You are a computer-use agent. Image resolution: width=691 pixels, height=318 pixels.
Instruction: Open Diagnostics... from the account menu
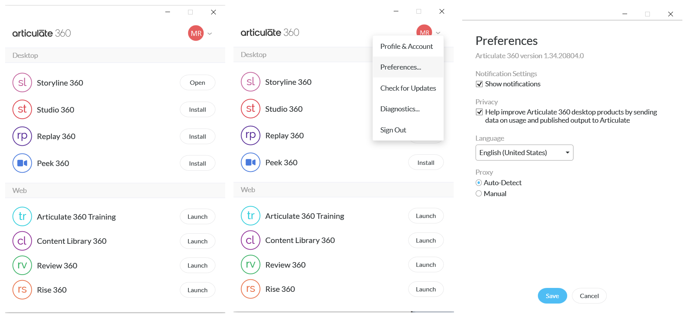(x=408, y=109)
